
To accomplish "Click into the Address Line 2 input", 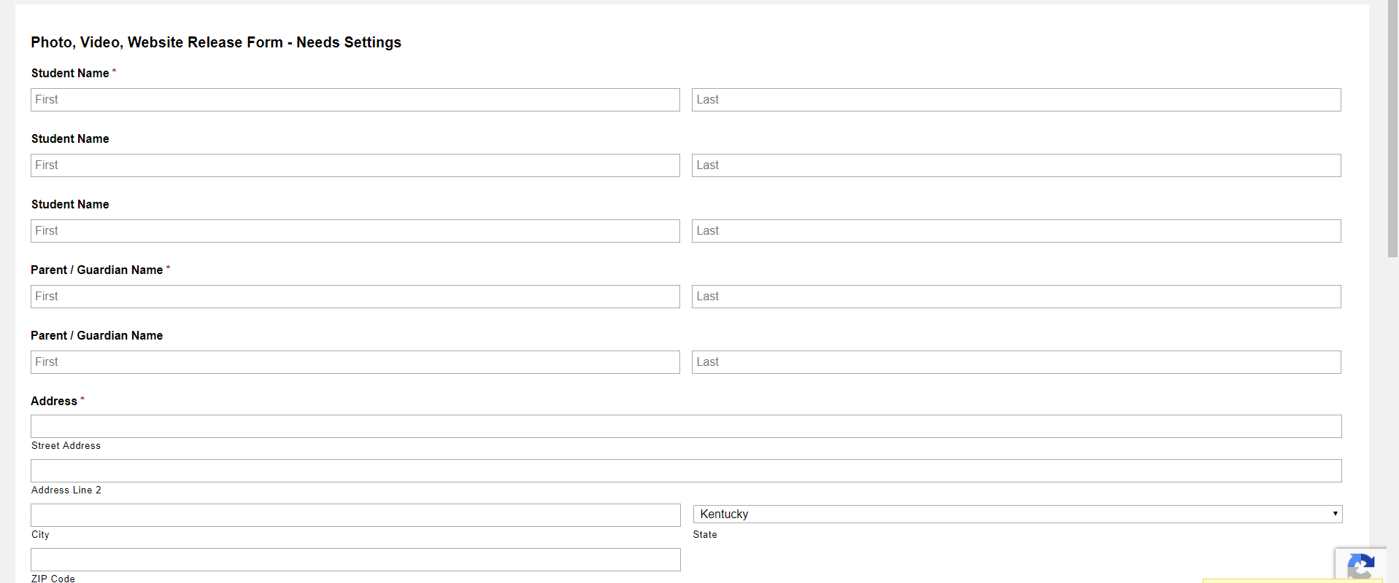I will point(686,471).
